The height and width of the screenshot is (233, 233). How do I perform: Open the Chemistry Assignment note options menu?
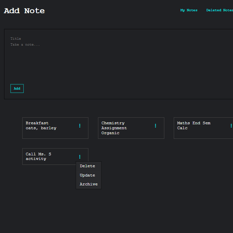tap(155, 126)
